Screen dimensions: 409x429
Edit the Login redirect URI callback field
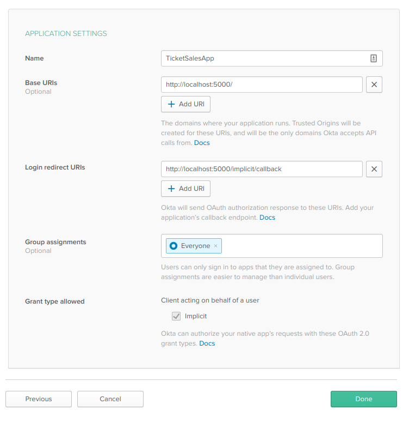[x=261, y=169]
